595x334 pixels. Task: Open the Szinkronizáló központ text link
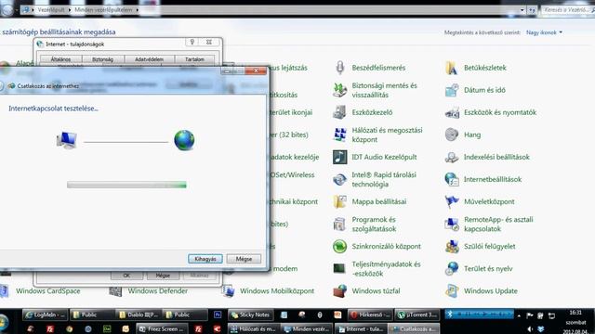[387, 247]
